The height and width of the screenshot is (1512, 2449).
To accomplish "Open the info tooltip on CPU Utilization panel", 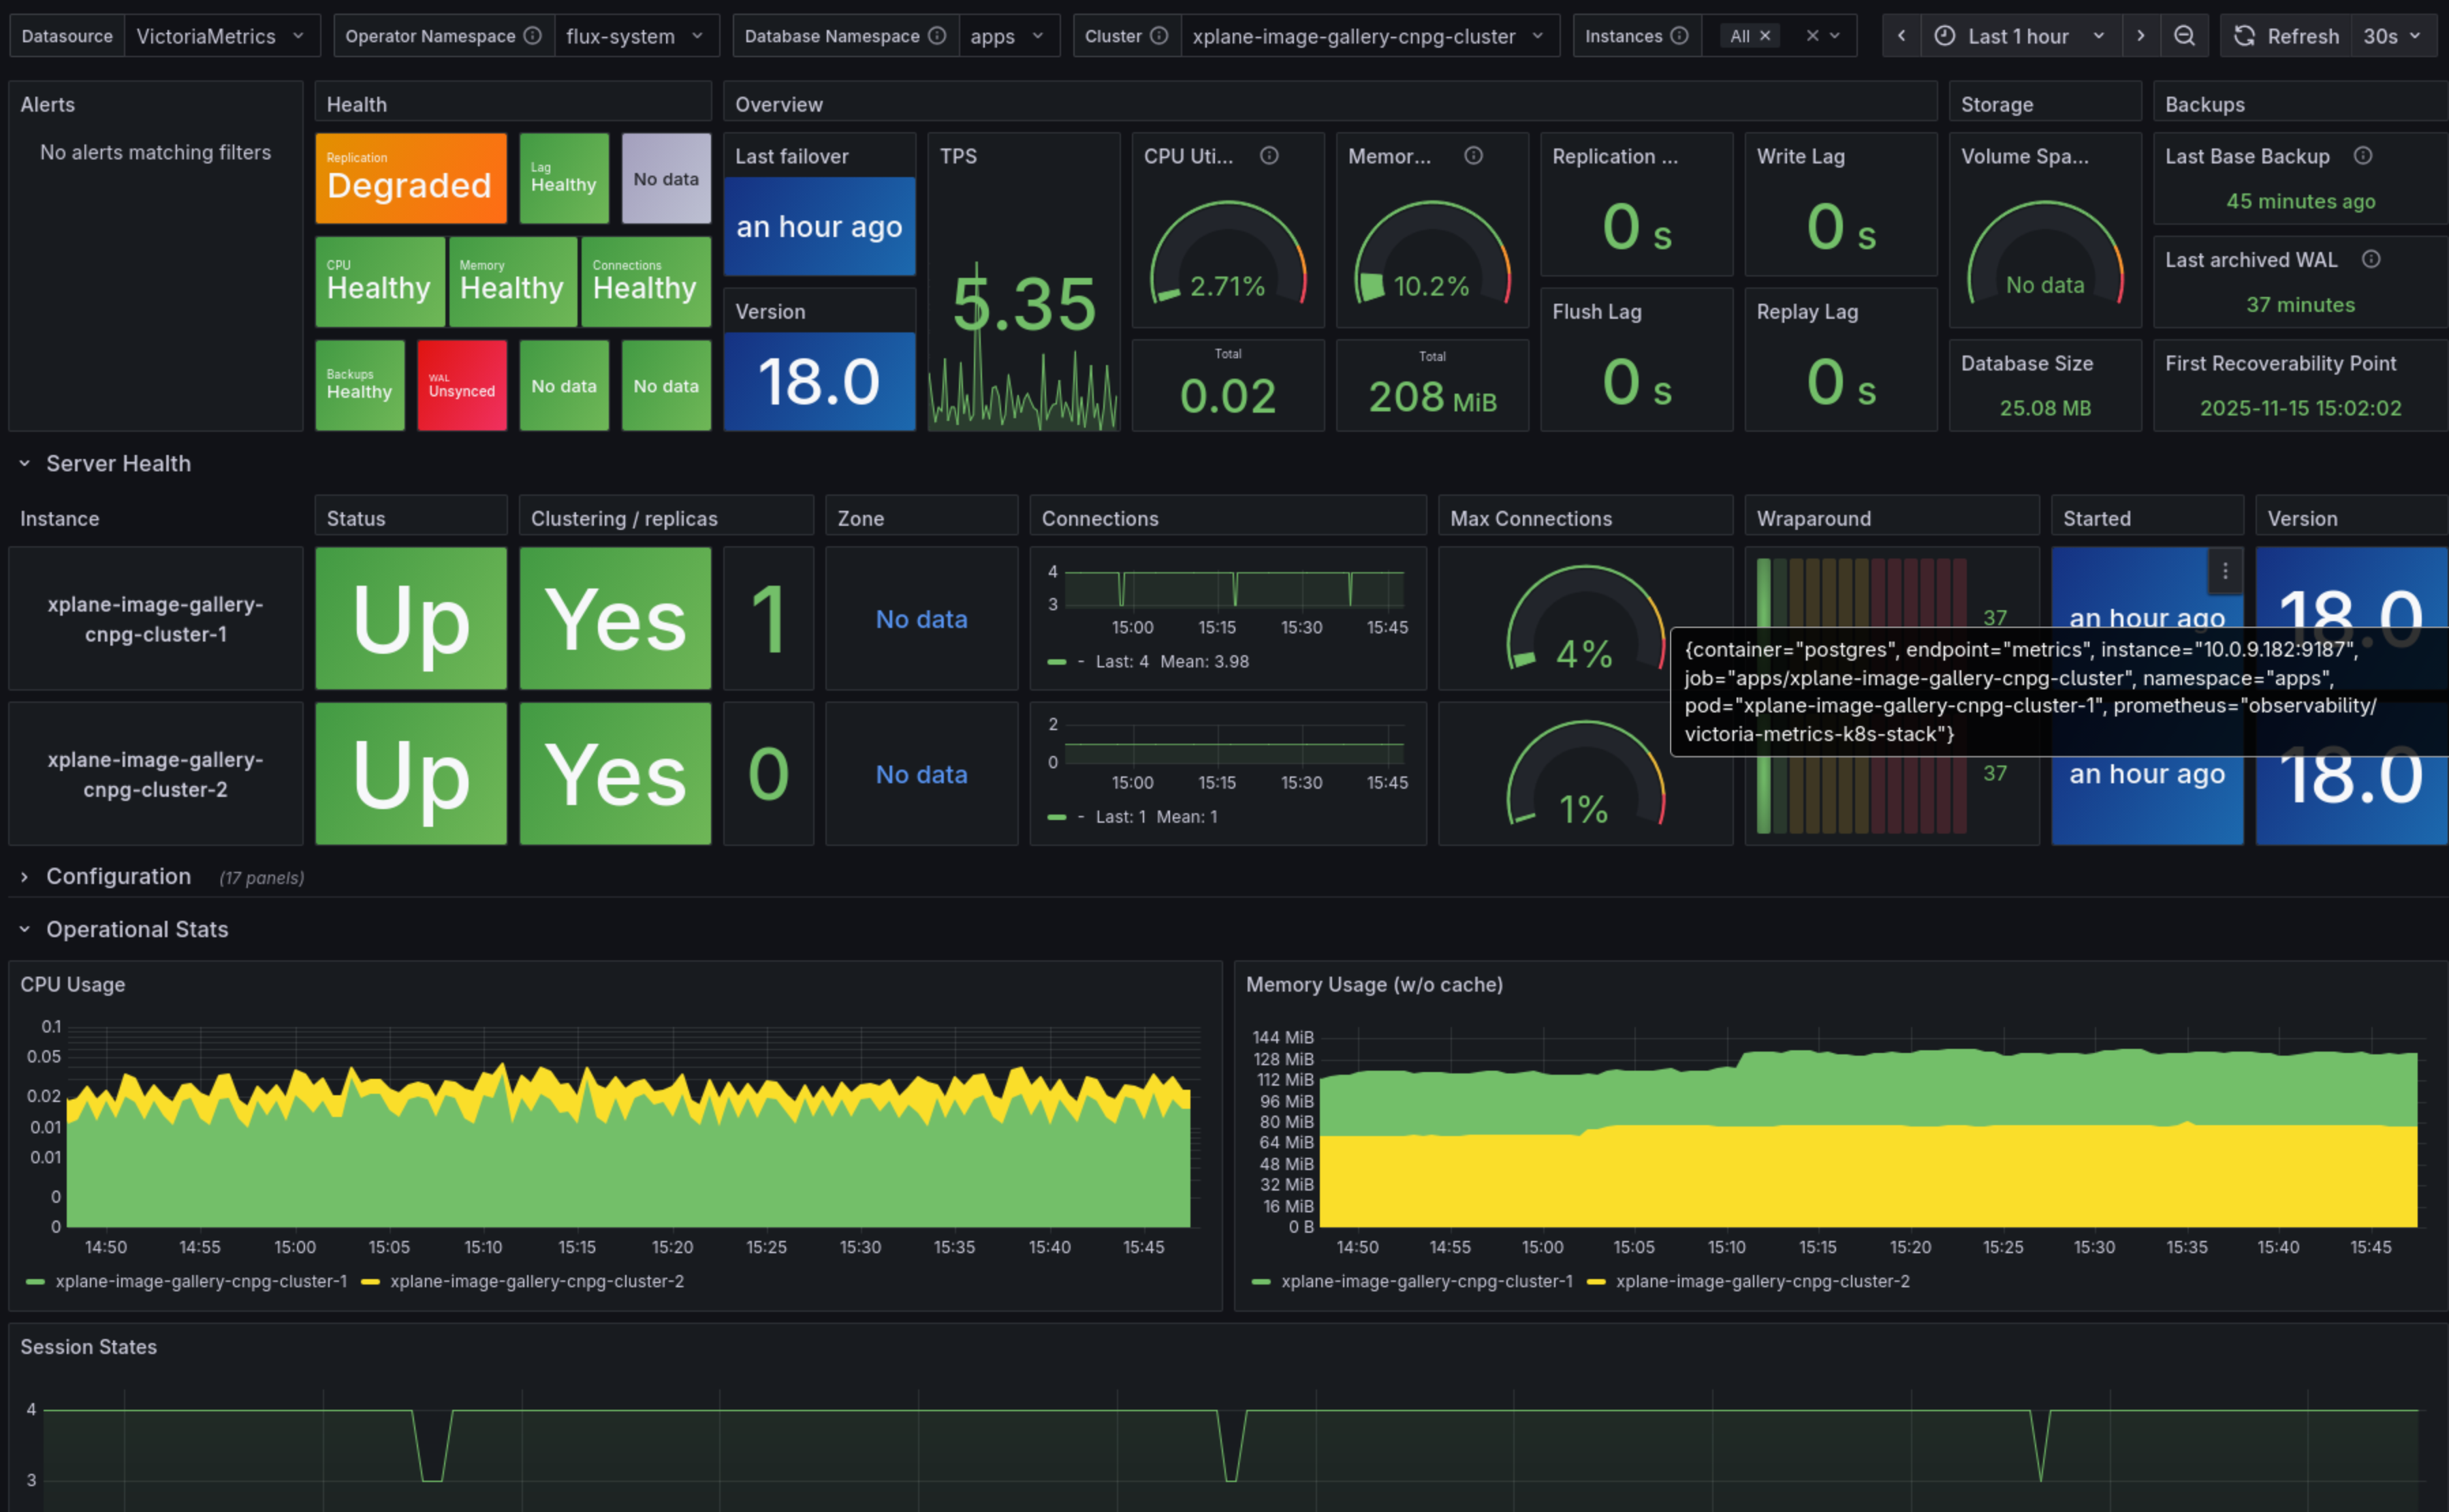I will (1270, 156).
